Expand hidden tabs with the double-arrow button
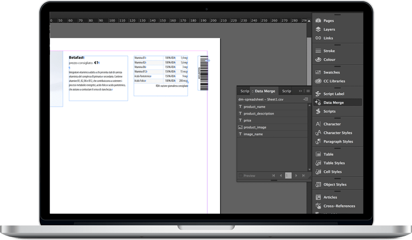 point(300,91)
